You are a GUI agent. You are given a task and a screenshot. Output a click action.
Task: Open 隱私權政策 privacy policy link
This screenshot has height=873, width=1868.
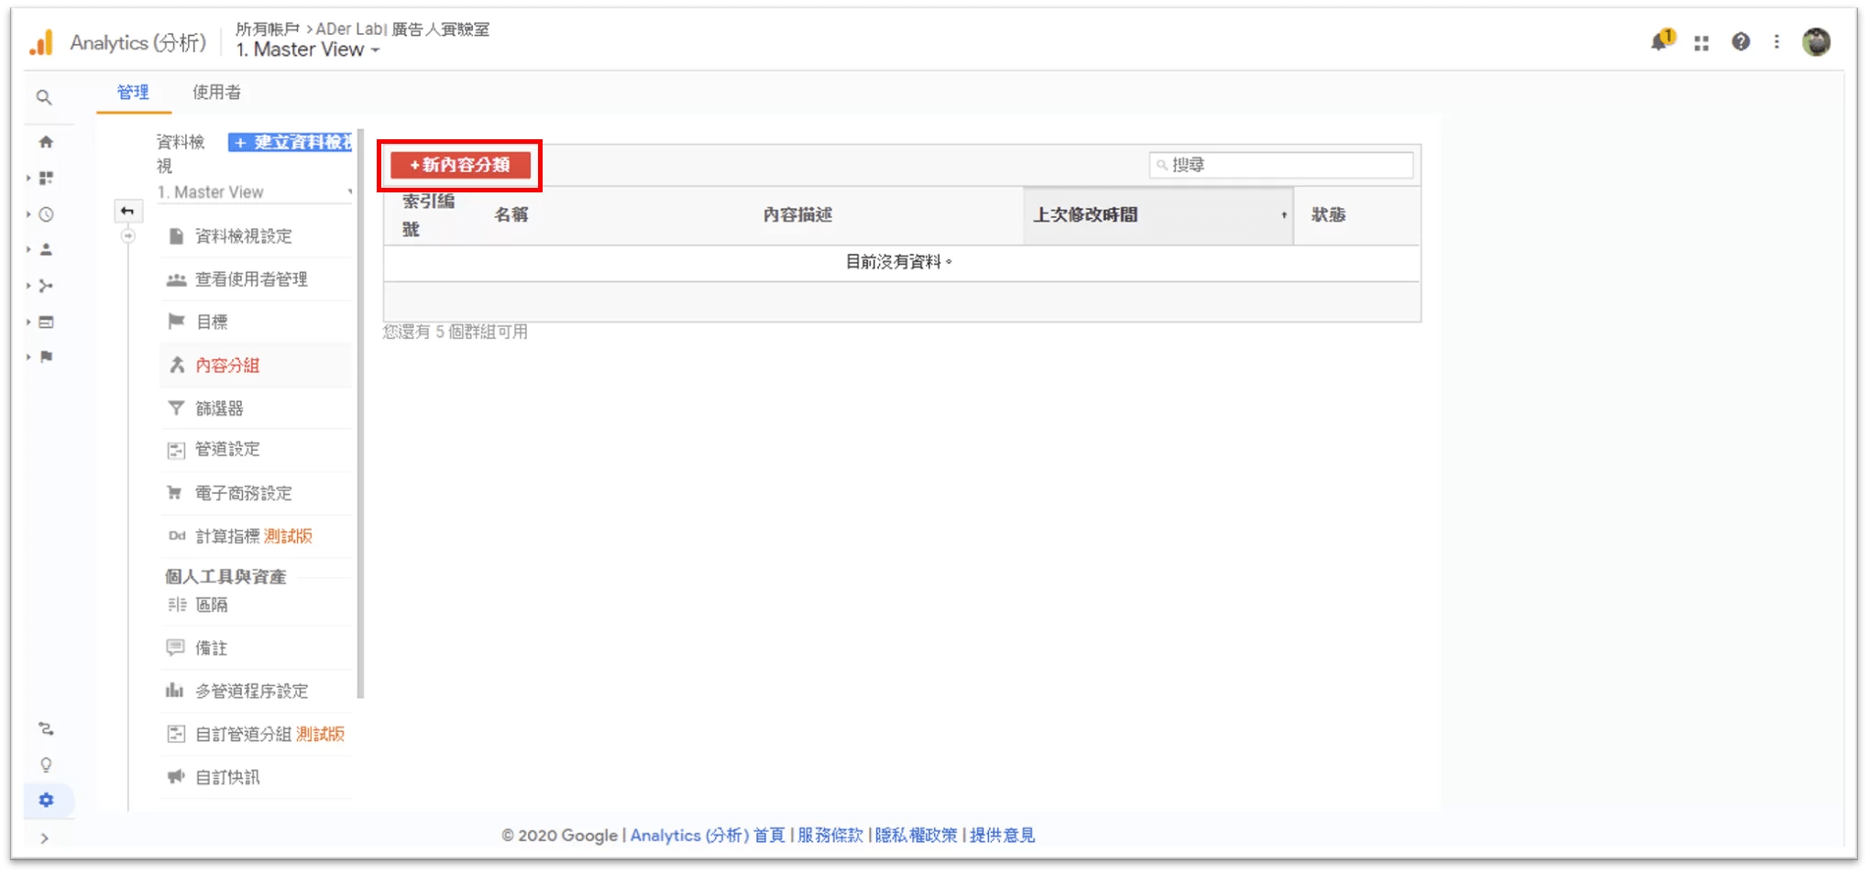[916, 835]
